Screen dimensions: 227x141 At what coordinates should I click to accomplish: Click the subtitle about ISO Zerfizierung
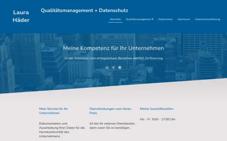(113, 58)
